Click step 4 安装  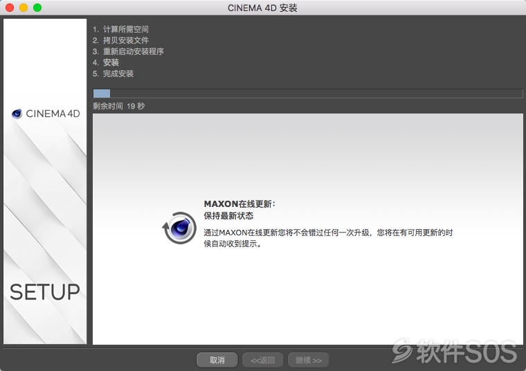pyautogui.click(x=106, y=62)
